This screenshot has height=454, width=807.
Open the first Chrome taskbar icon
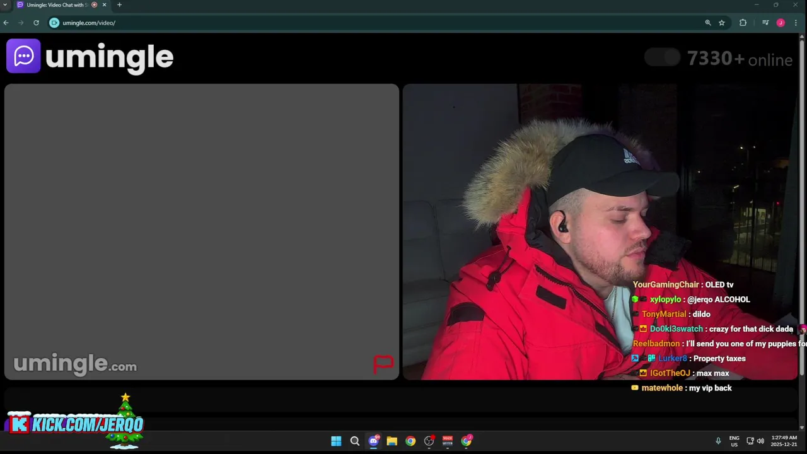(x=410, y=441)
